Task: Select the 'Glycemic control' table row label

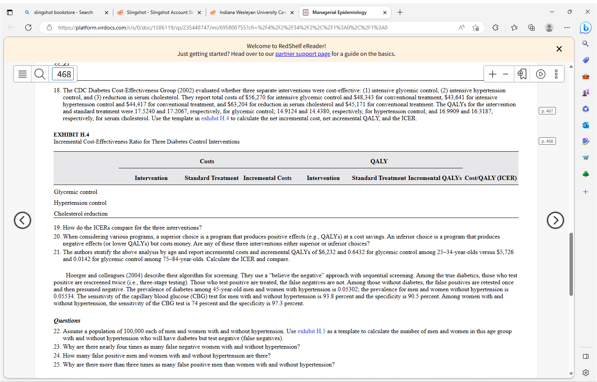Action: [76, 192]
